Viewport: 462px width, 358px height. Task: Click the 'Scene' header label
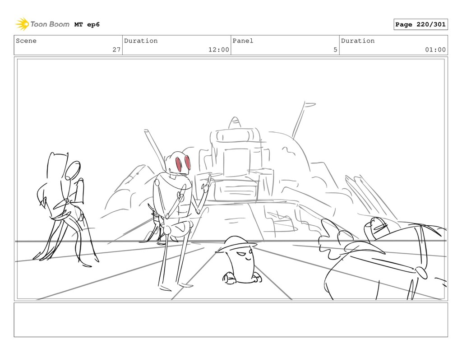click(x=26, y=41)
